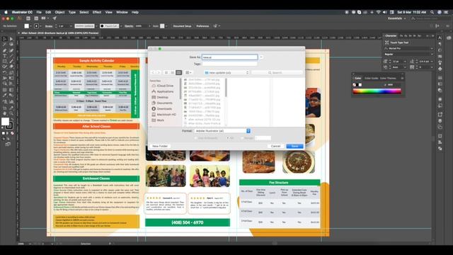Select Desktop in dialog sidebar
Screen dimensions: 453x255
(x=162, y=97)
